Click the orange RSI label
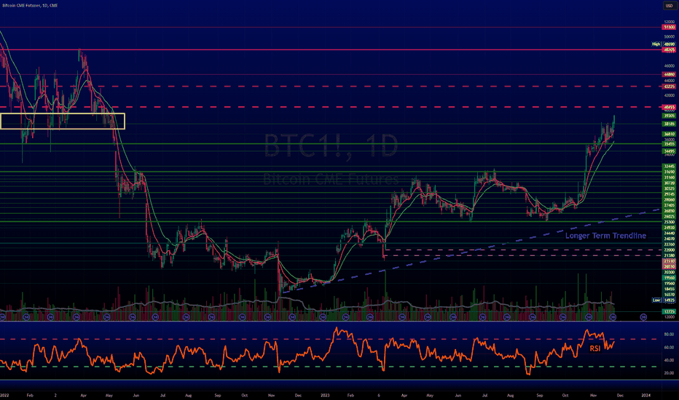 point(594,348)
